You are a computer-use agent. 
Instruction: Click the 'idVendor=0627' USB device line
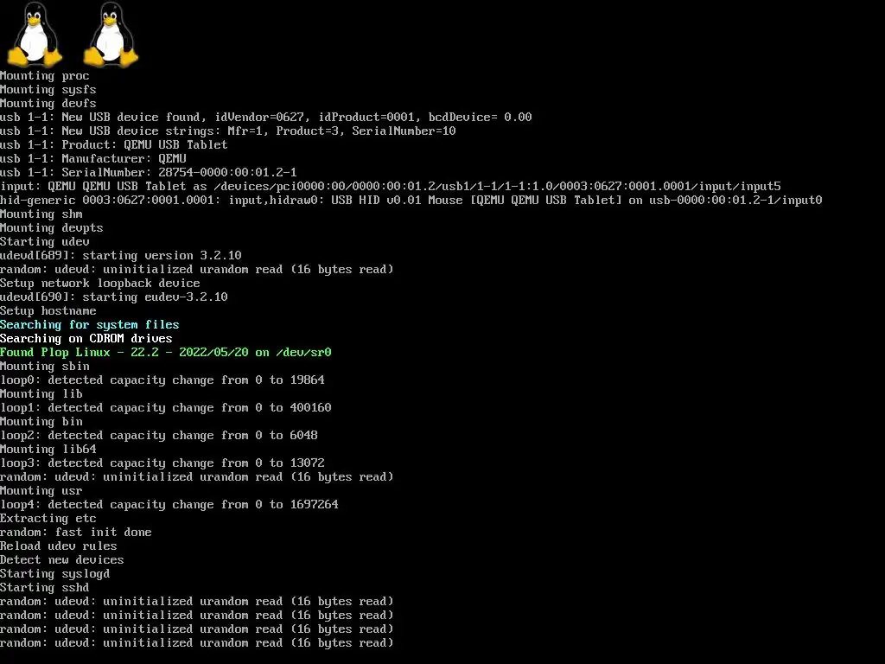[x=266, y=118]
